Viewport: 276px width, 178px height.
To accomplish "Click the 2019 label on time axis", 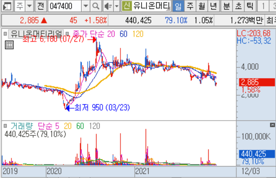I will pos(10,171).
